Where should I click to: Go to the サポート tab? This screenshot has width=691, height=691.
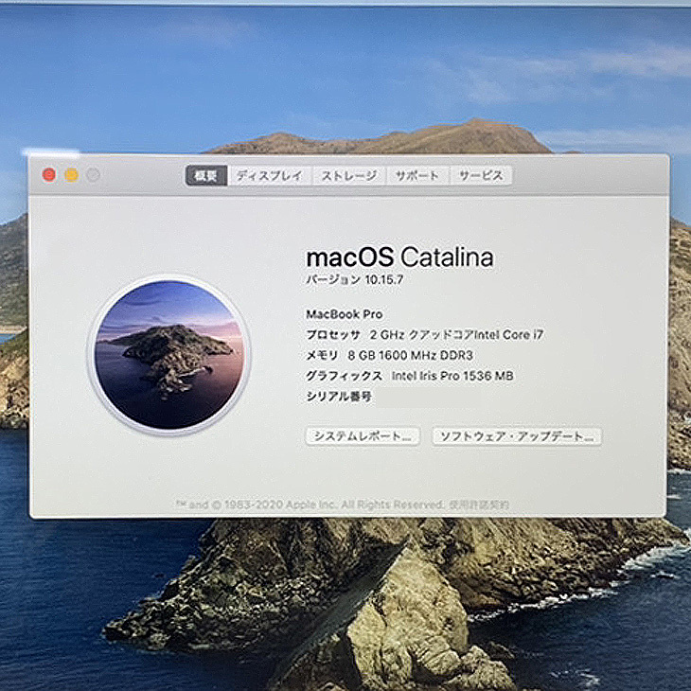417,176
